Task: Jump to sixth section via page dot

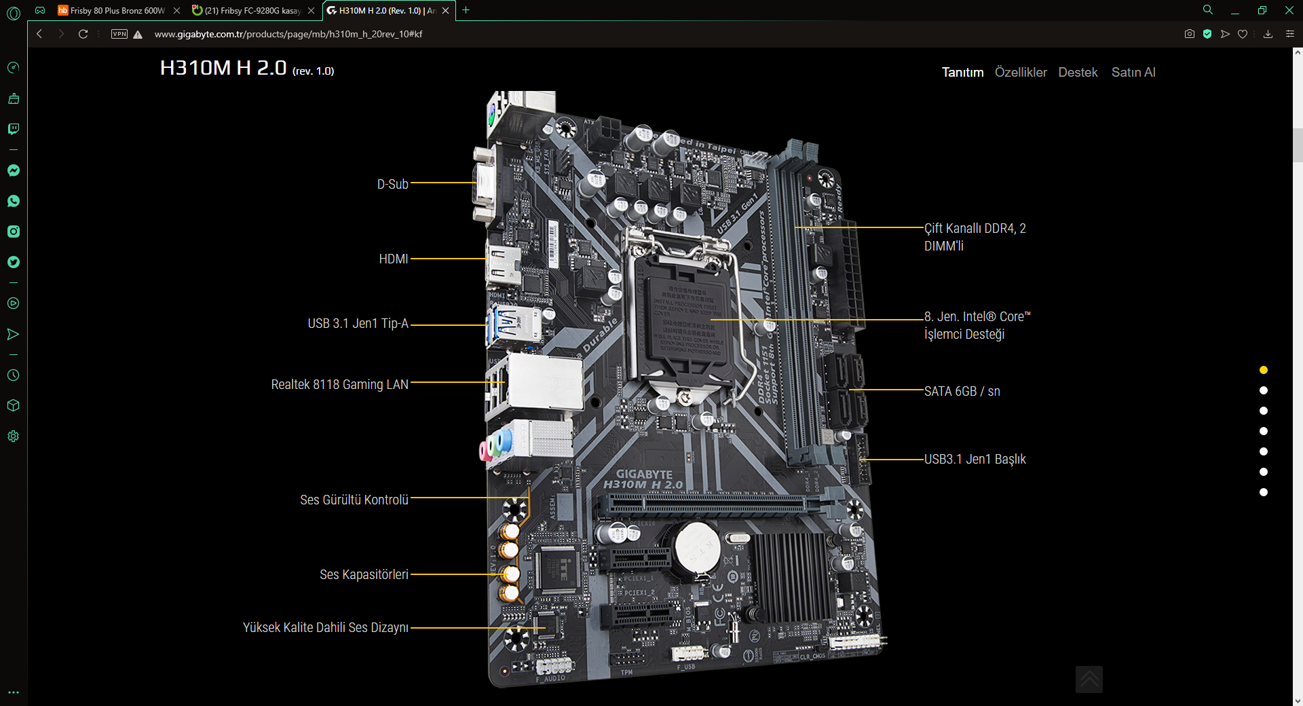Action: pos(1264,472)
